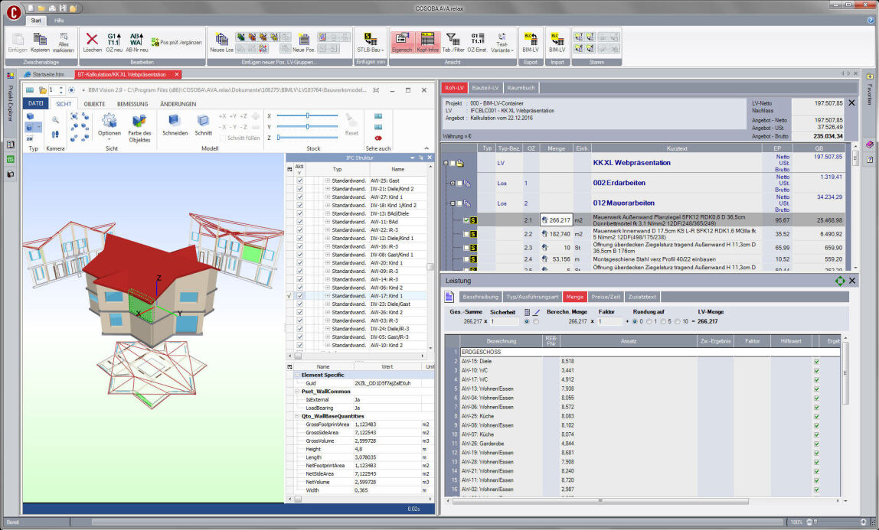
Task: Open Typ/Ausführungsart in the Leistung panel
Action: [532, 298]
